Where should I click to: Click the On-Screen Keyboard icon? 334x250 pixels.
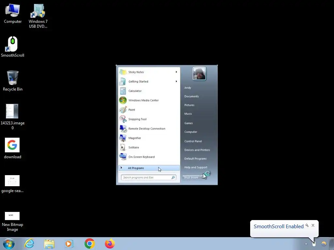point(123,157)
